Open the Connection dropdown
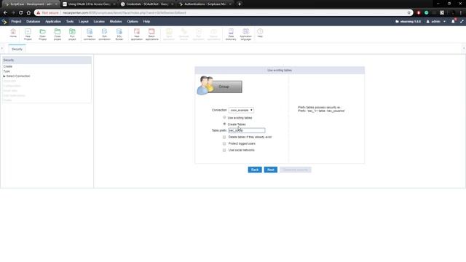Screen dimensions: 466x262 pos(241,110)
